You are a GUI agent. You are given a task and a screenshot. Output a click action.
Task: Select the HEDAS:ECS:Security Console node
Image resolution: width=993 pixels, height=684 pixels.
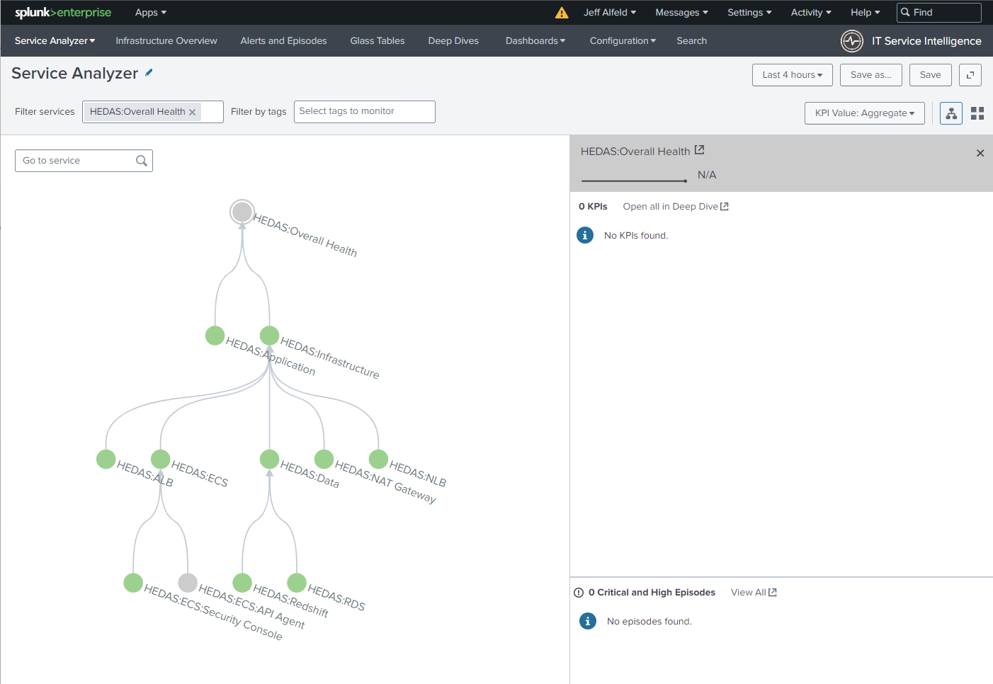(133, 583)
